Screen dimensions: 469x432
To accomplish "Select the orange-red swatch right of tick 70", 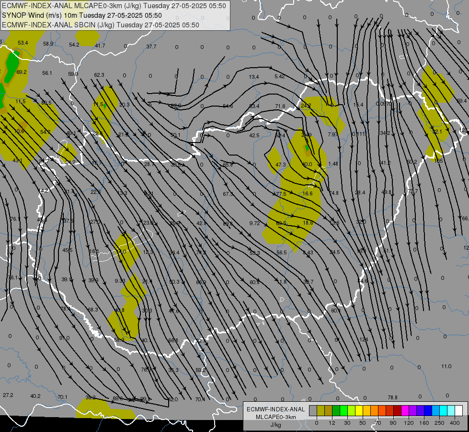I will 382,410.
